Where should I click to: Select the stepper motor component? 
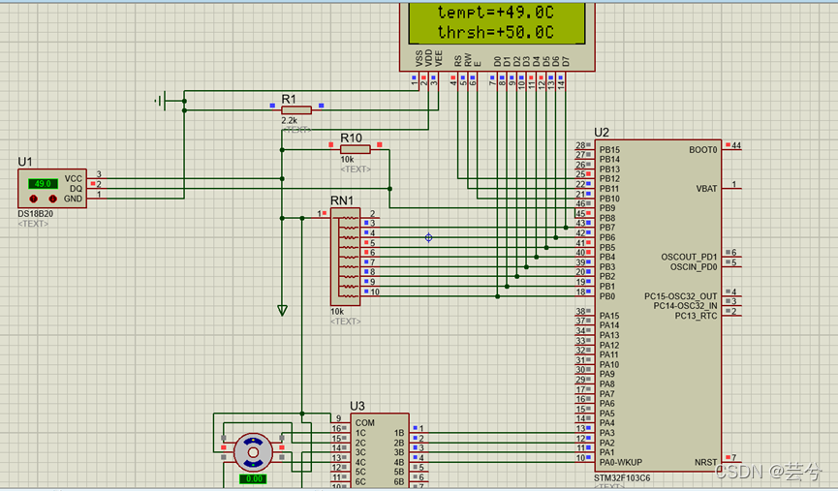point(253,452)
